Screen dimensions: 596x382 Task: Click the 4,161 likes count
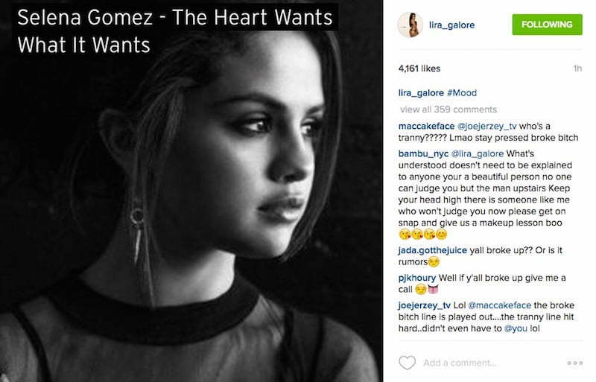coord(419,69)
